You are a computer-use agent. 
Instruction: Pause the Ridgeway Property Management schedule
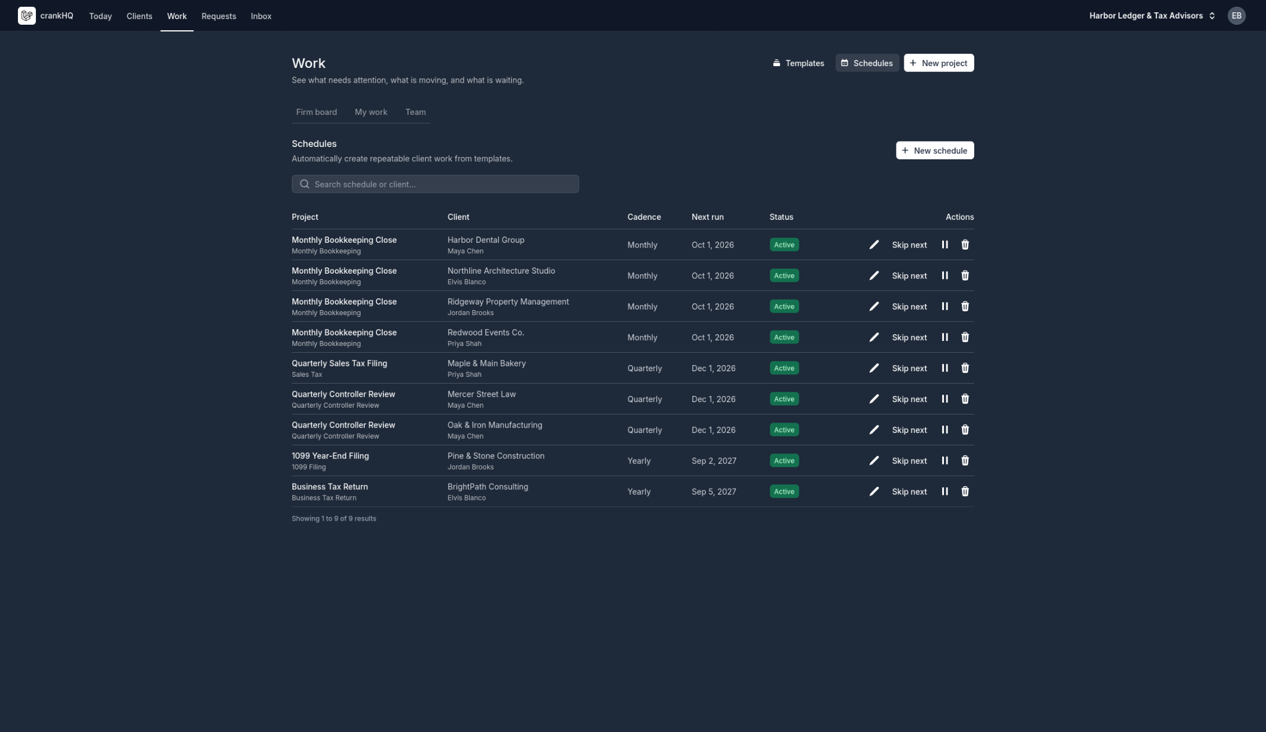(945, 306)
